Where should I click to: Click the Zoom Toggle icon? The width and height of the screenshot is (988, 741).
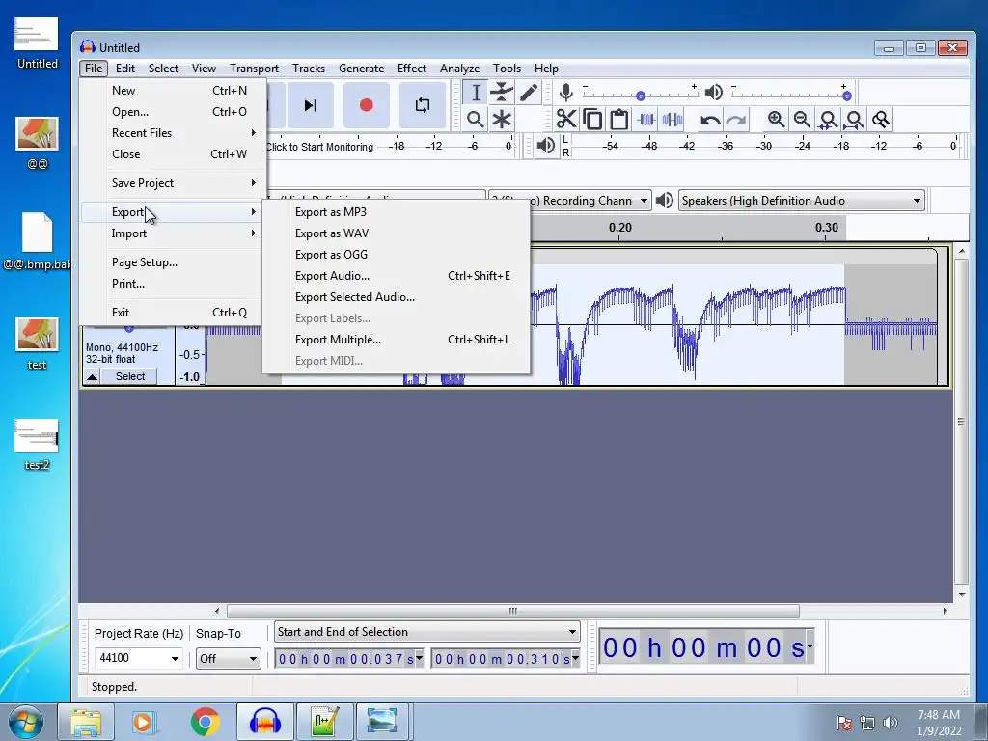tap(880, 119)
